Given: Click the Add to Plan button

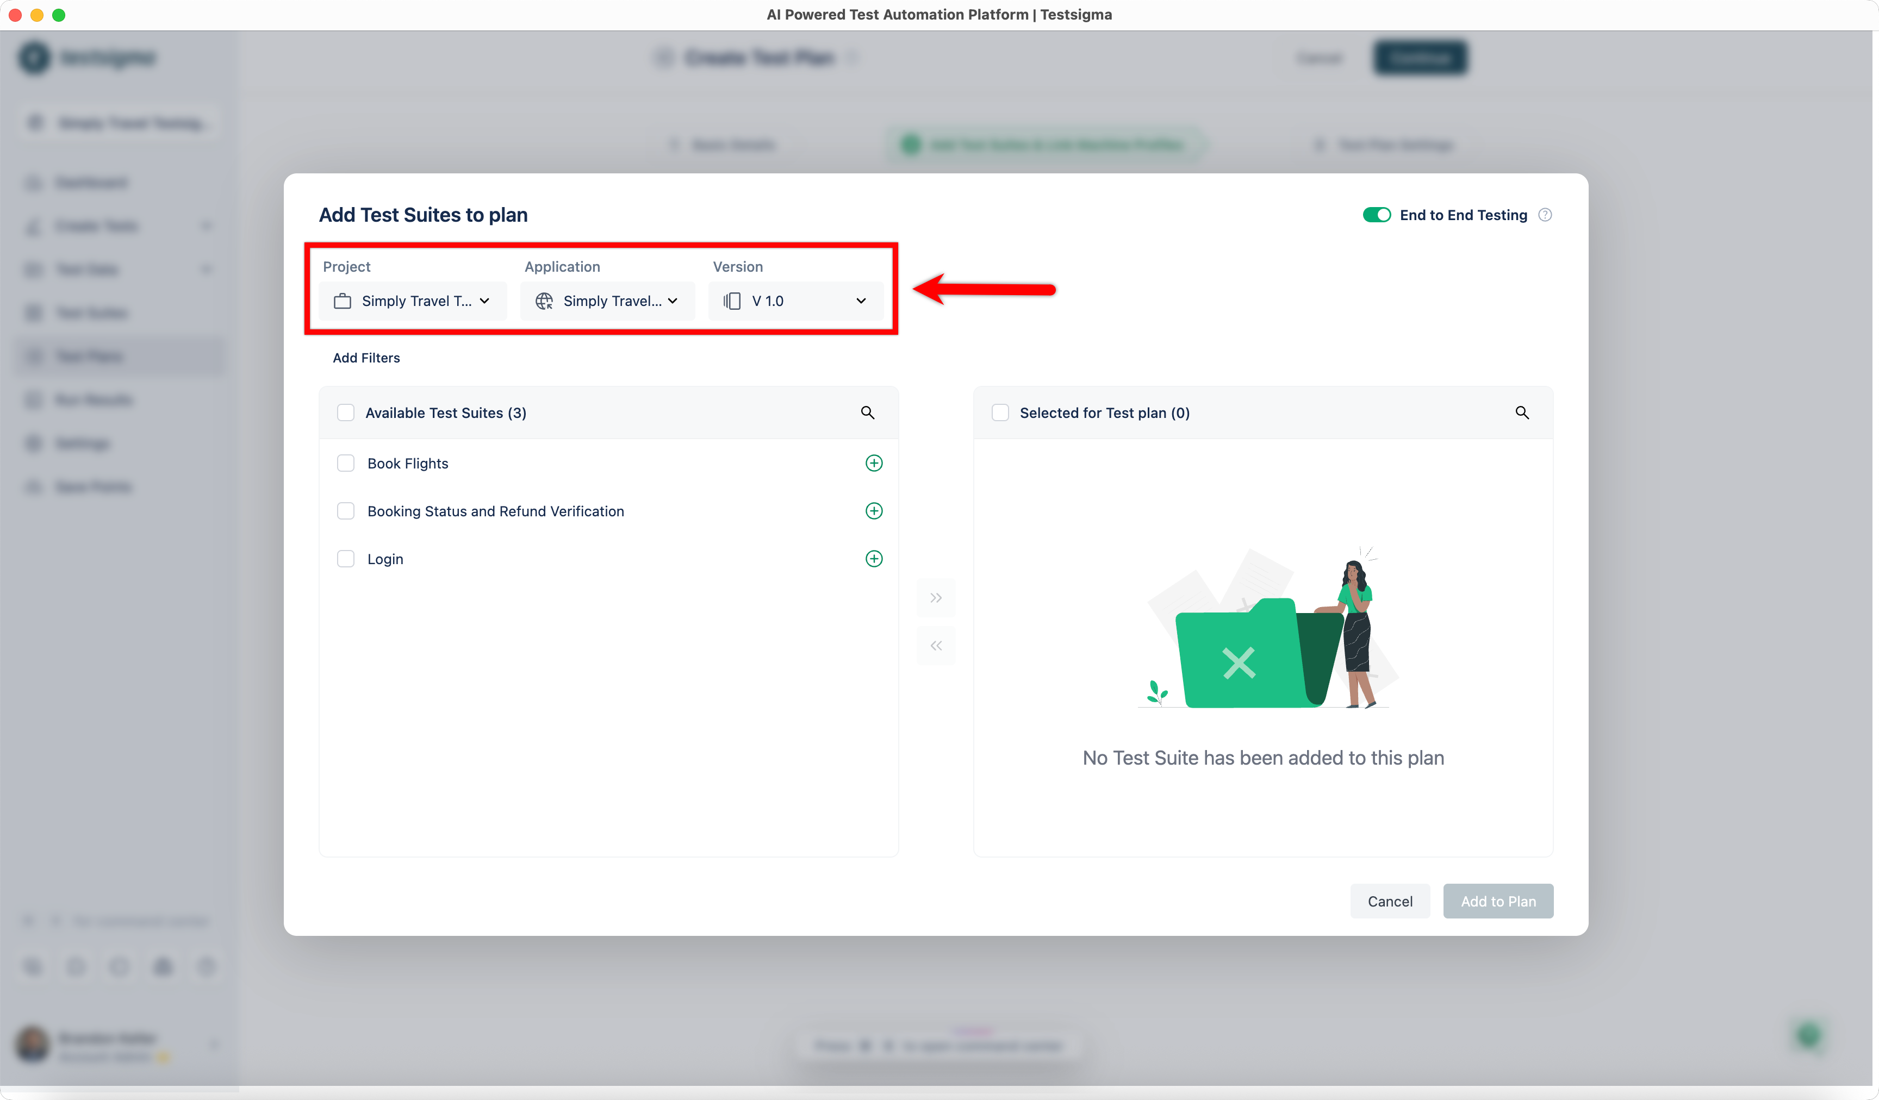Looking at the screenshot, I should click(1498, 901).
